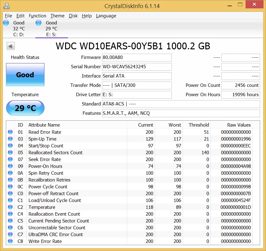
Task: Click the Firmware field 80.00A80
Action: pyautogui.click(x=137, y=57)
